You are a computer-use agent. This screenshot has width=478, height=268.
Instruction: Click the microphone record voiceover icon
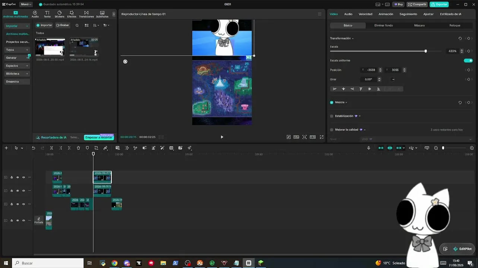[x=368, y=148]
